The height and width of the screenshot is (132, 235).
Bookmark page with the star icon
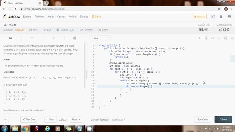(219, 9)
